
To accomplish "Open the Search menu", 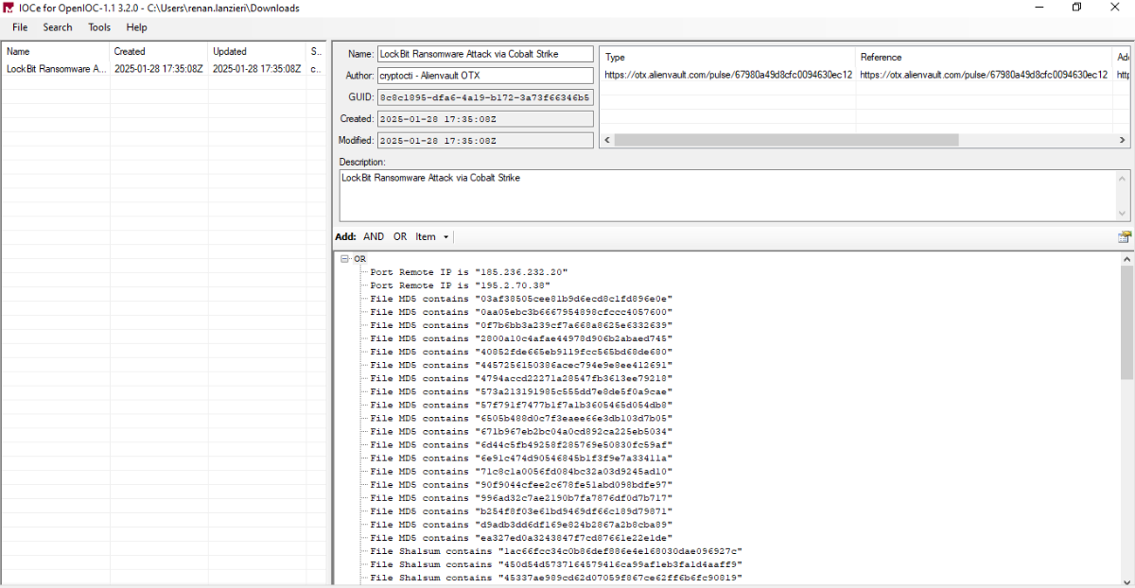I will [x=58, y=27].
